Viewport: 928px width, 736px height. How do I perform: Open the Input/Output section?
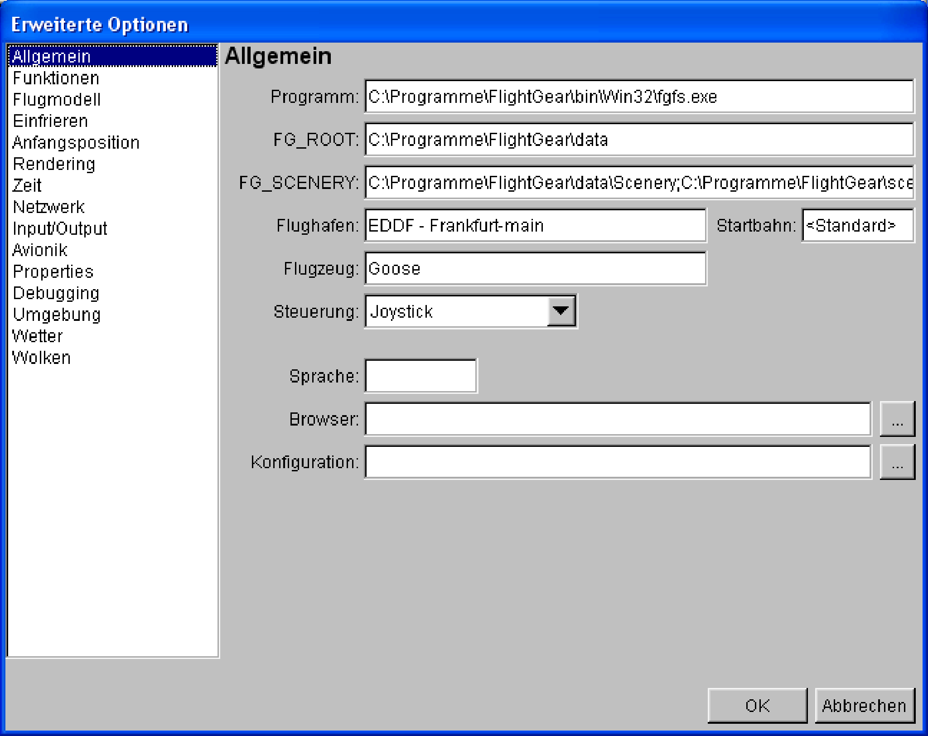pos(60,228)
